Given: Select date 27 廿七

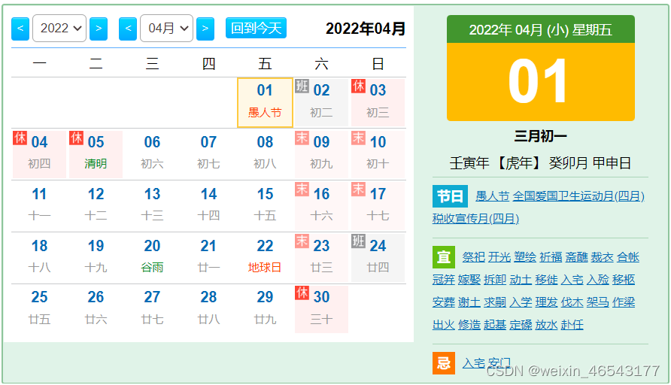Looking at the screenshot, I should click(153, 309).
